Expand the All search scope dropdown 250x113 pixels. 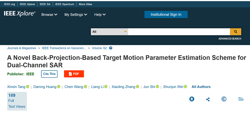tap(110, 32)
